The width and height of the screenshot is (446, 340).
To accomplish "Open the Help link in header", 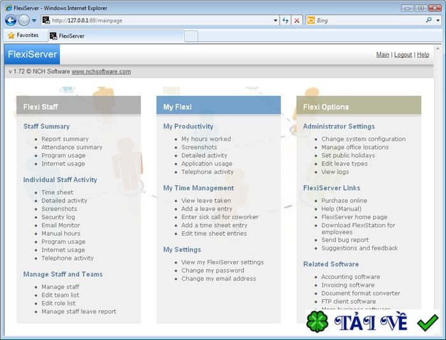I will (x=423, y=55).
